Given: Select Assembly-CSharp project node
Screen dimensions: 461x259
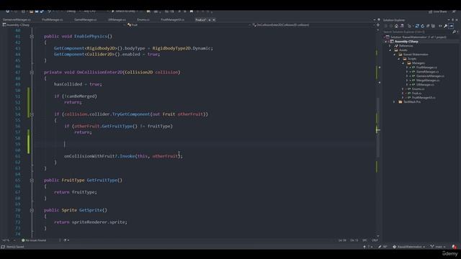Looking at the screenshot, I should (x=406, y=42).
